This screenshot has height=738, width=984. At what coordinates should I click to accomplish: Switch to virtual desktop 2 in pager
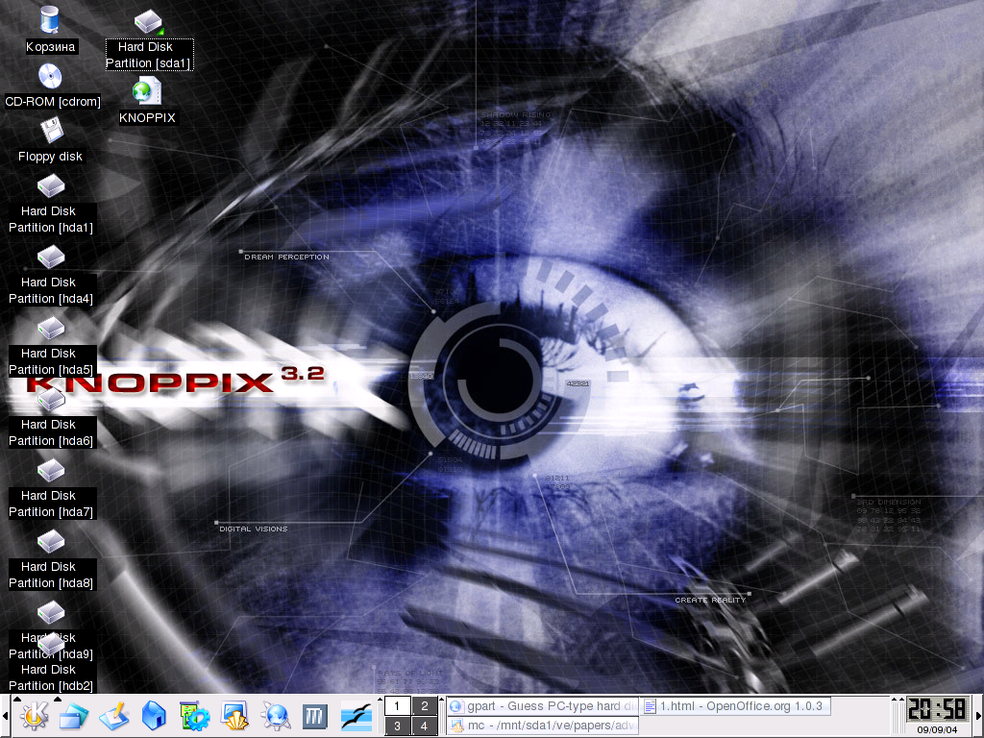(424, 706)
